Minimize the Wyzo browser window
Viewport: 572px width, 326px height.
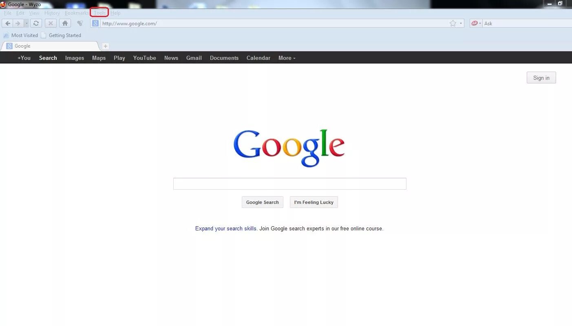click(x=549, y=4)
